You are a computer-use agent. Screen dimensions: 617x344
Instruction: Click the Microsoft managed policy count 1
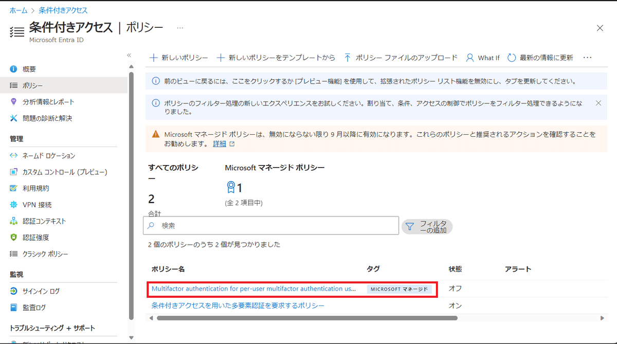[240, 188]
